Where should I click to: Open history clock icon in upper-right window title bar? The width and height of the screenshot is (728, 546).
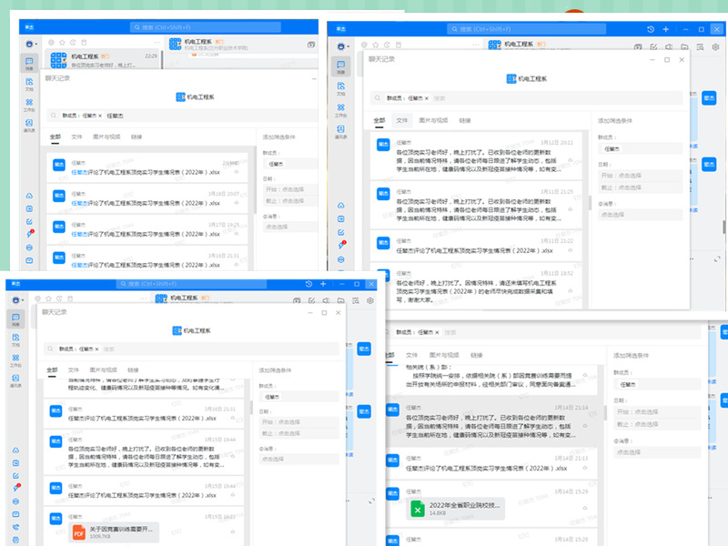tap(651, 29)
